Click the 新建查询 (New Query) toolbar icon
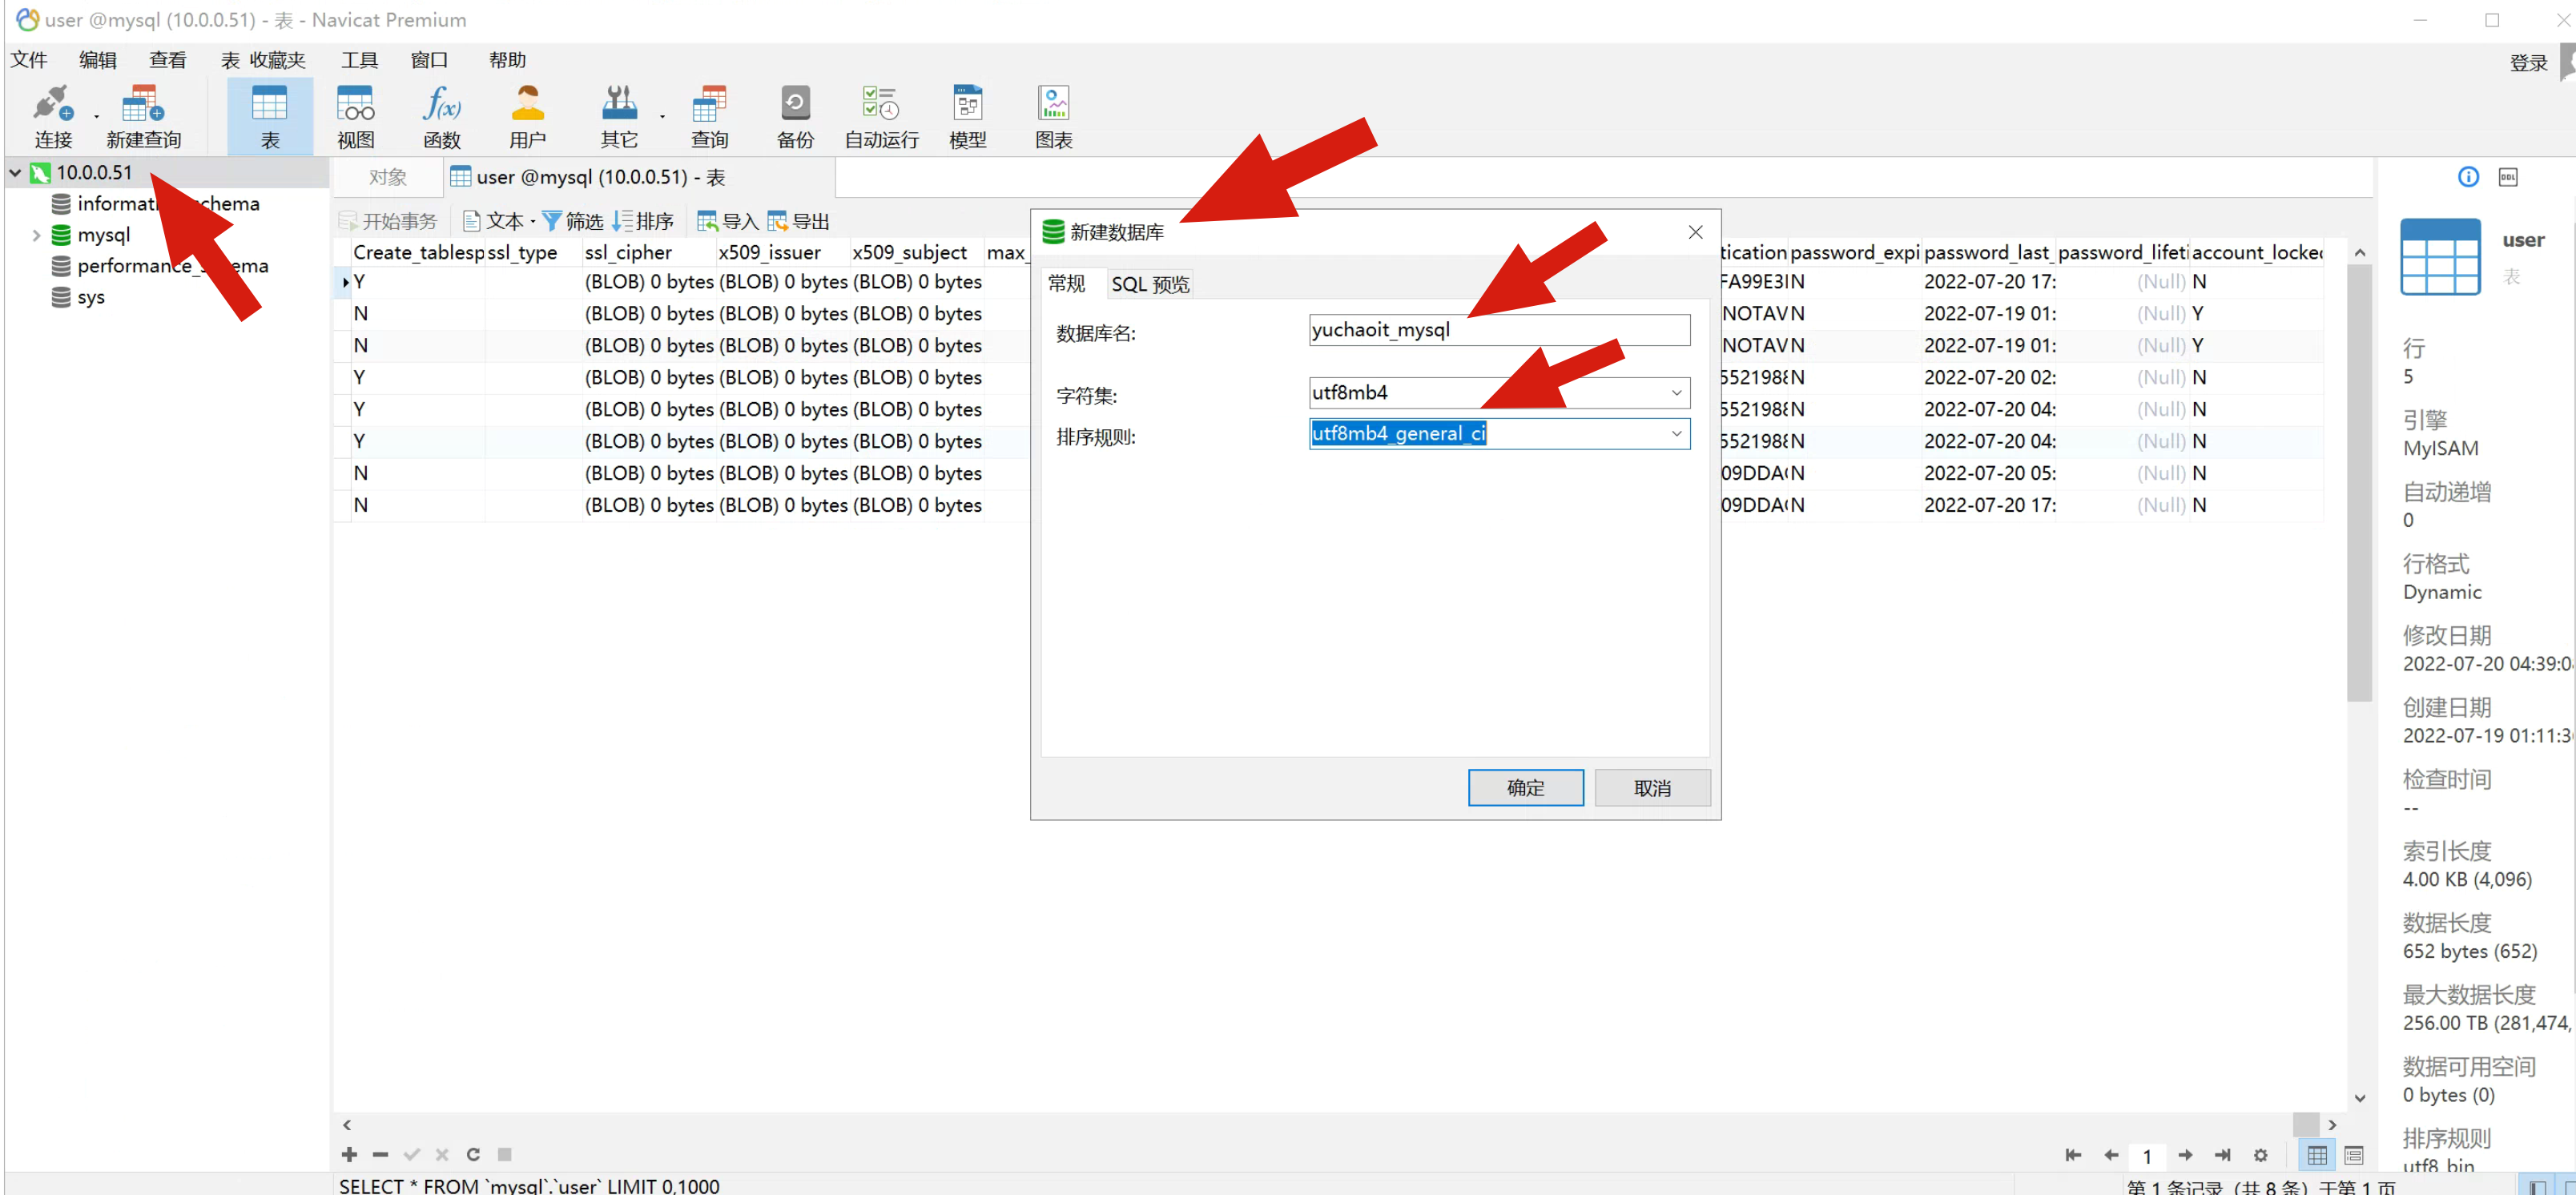The image size is (2576, 1195). click(143, 116)
